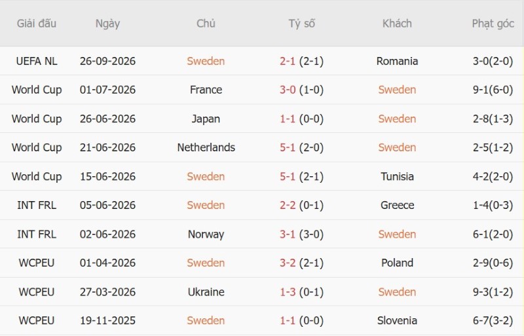The image size is (524, 336).
Task: Click Slovenia team name
Action: pos(397,321)
